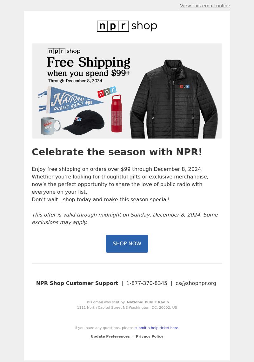Open the Update Preferences link
254x362 pixels.
click(x=110, y=336)
